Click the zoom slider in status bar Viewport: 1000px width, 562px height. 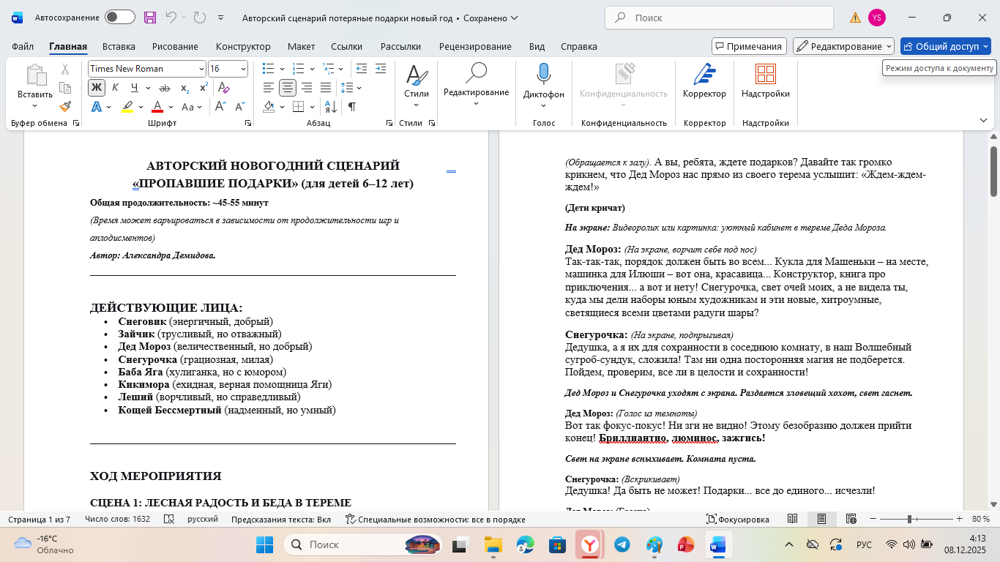coord(909,519)
